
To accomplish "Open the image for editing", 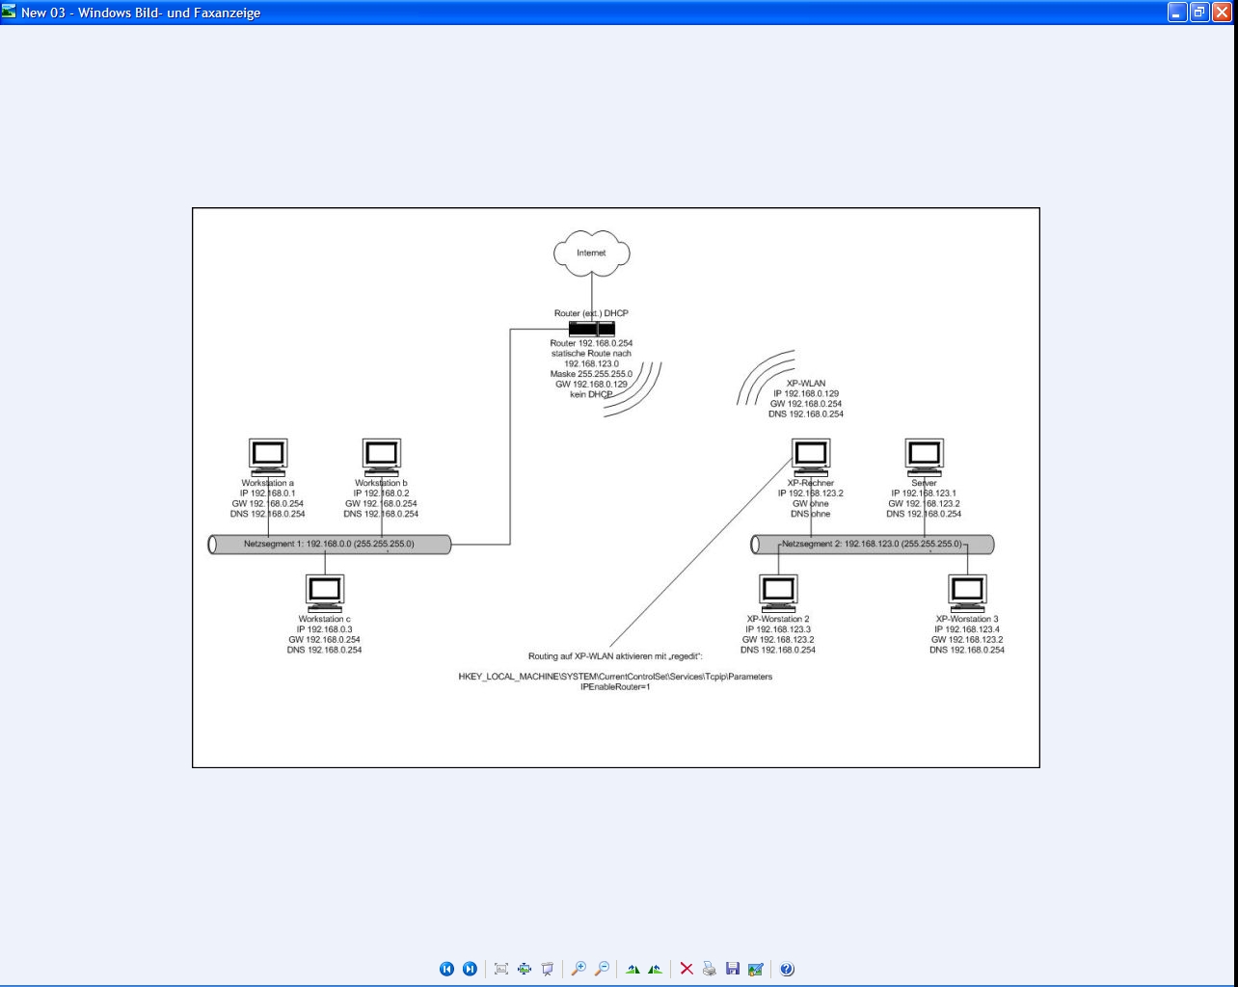I will [755, 969].
